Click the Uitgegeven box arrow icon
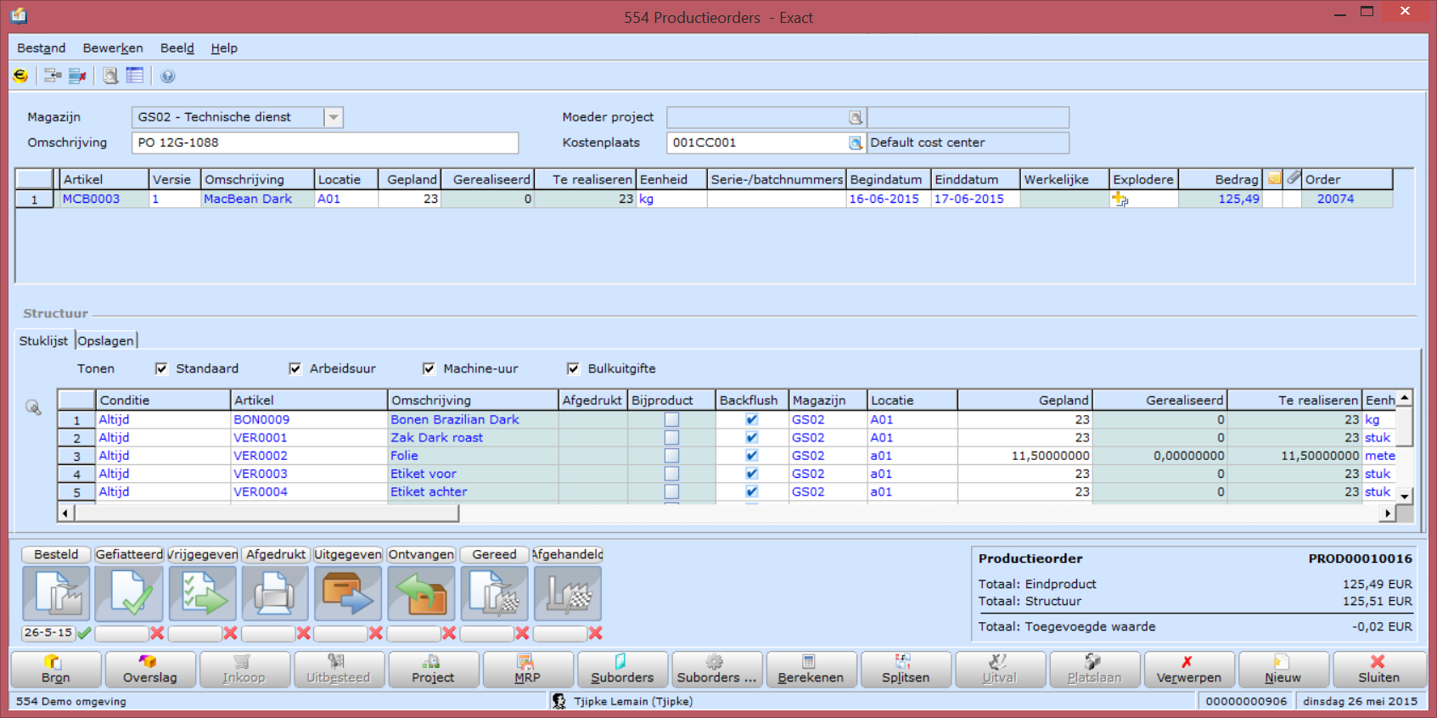1437x718 pixels. click(348, 593)
